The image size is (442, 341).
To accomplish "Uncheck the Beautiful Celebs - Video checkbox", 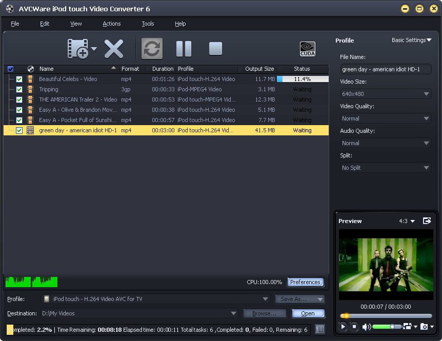I will coord(19,79).
